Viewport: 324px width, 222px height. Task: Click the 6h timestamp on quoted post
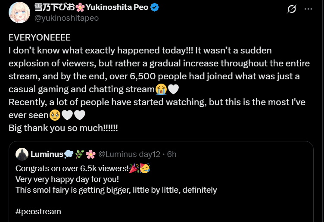click(172, 154)
